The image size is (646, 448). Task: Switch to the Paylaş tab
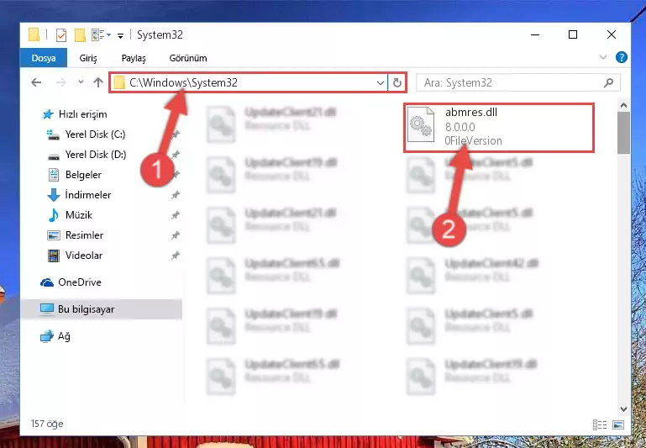coord(134,58)
